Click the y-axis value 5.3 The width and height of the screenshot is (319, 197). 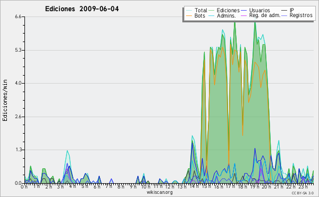(x=18, y=50)
